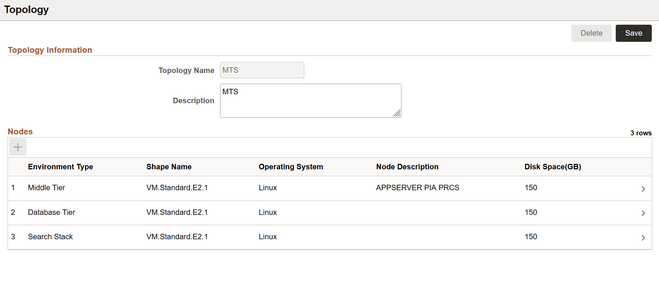Viewport: 659px width, 291px height.
Task: Open Database Tier row details chevron
Action: click(x=643, y=213)
